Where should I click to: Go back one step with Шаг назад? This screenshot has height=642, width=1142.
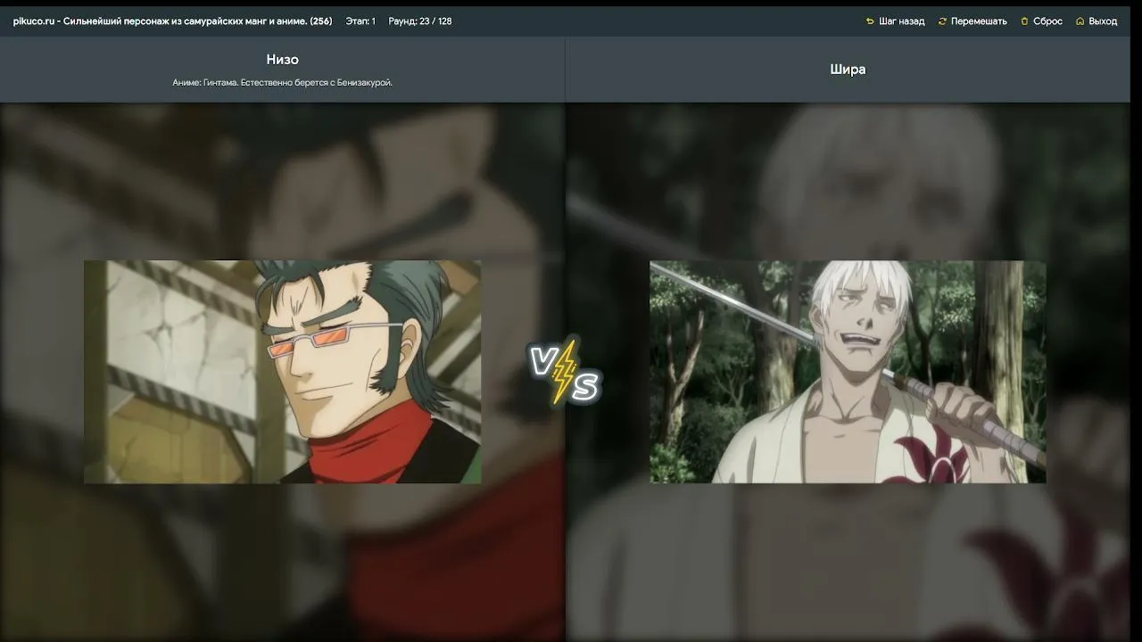(x=895, y=21)
